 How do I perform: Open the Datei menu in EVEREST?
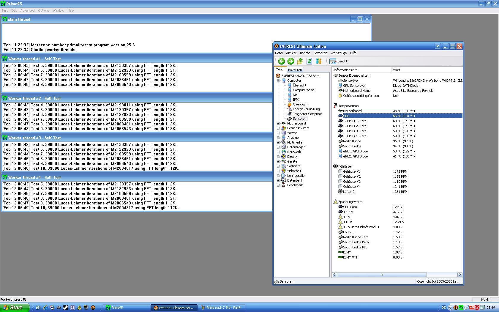[x=279, y=53]
